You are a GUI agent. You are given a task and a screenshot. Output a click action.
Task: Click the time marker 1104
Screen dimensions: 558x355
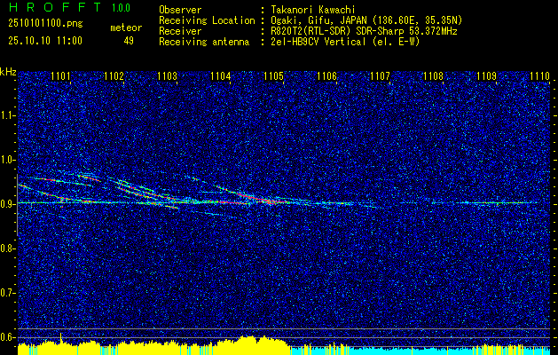tap(221, 76)
